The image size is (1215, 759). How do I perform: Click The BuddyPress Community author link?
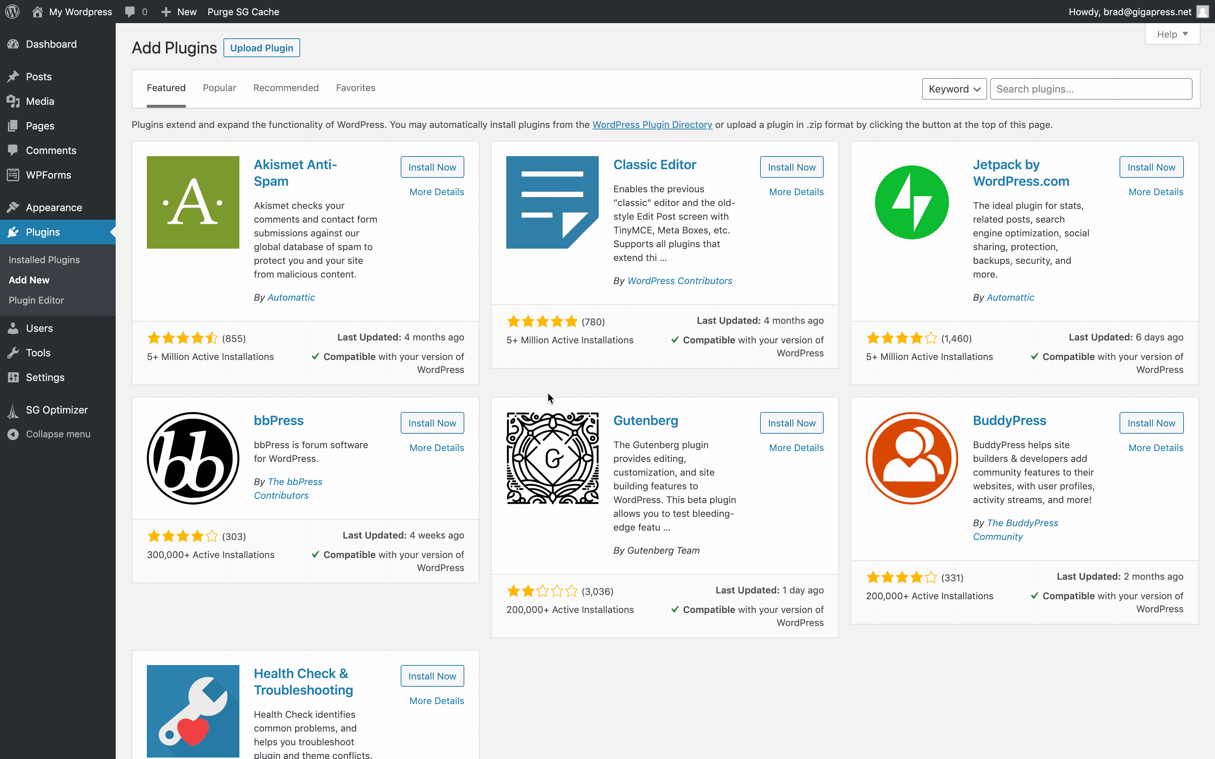point(1015,529)
